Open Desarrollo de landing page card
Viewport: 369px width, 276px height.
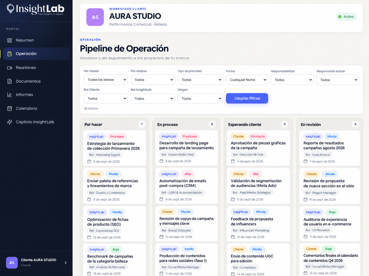tap(187, 148)
